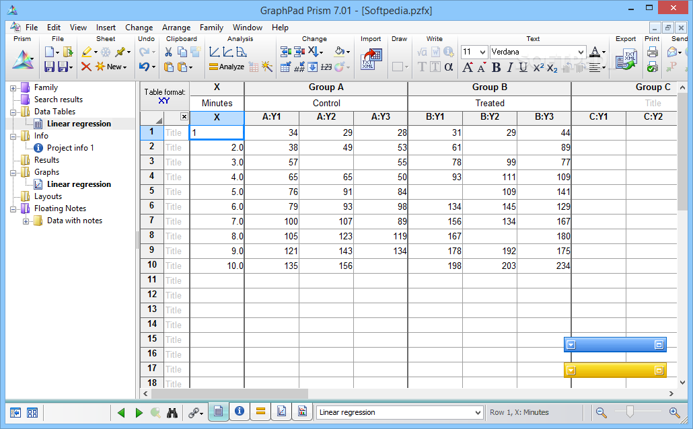Click the green next sheet arrow
693x429 pixels.
(x=139, y=413)
